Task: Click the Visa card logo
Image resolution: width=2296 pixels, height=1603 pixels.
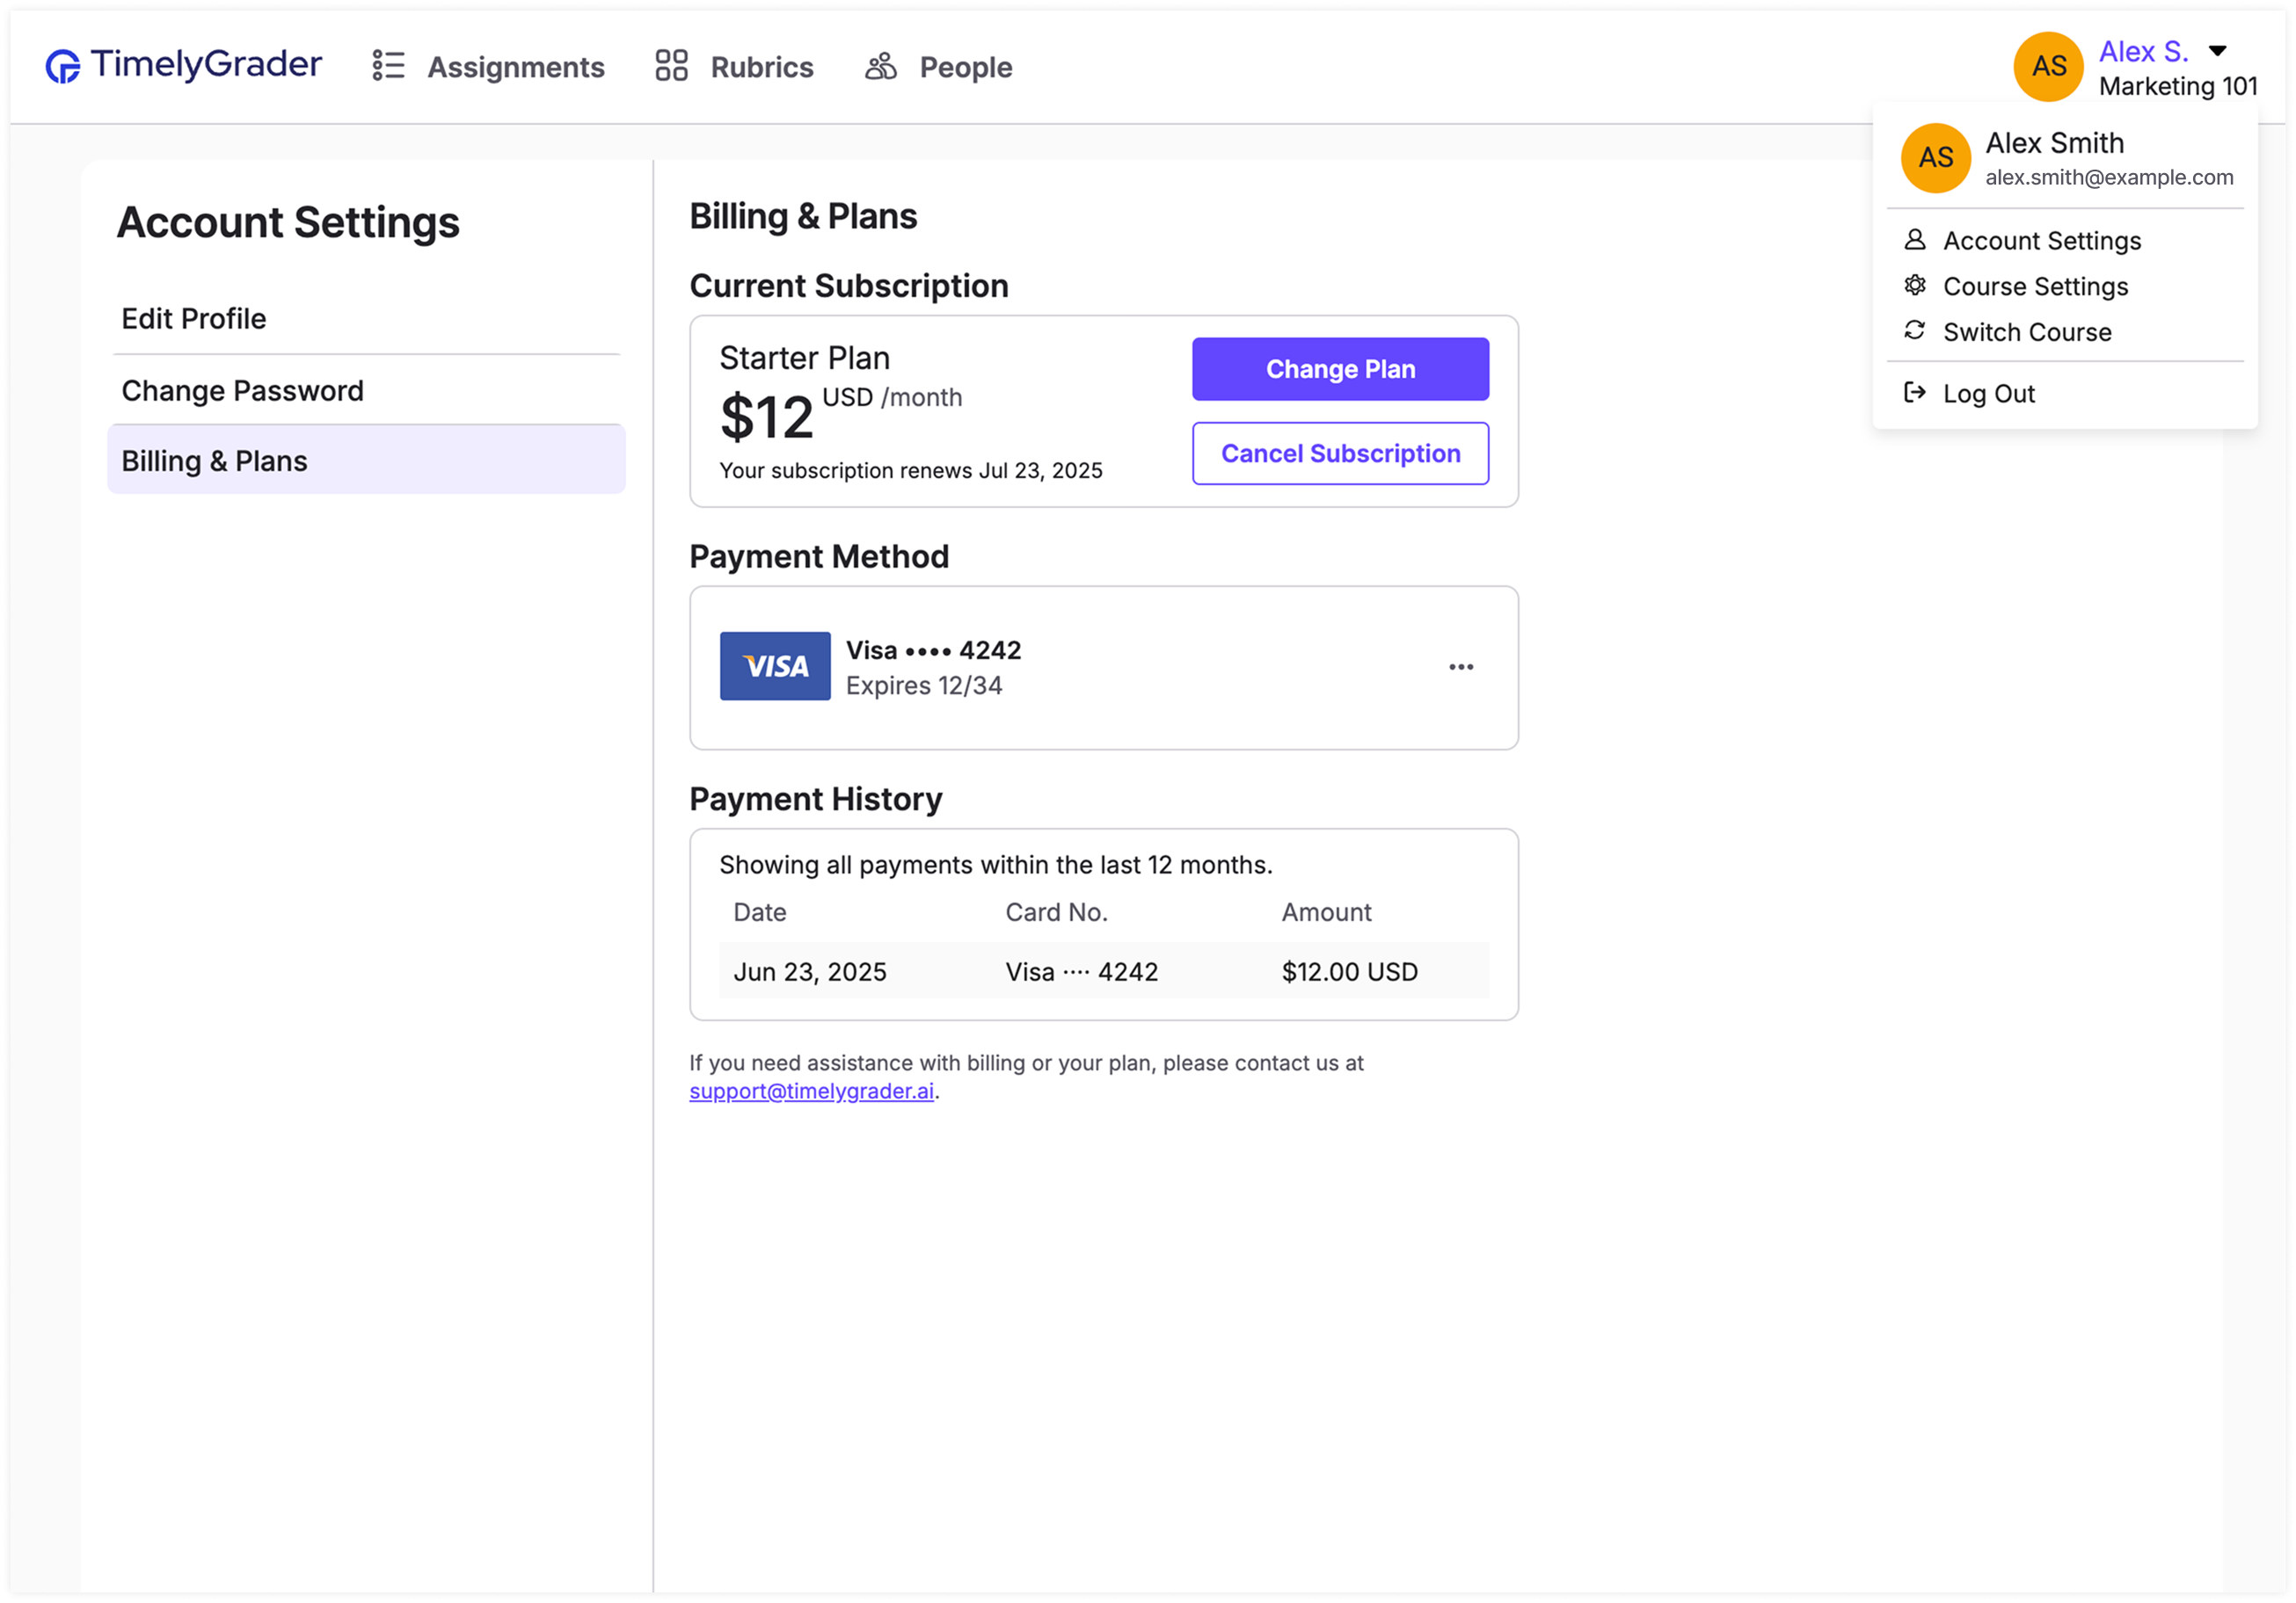Action: pyautogui.click(x=774, y=665)
